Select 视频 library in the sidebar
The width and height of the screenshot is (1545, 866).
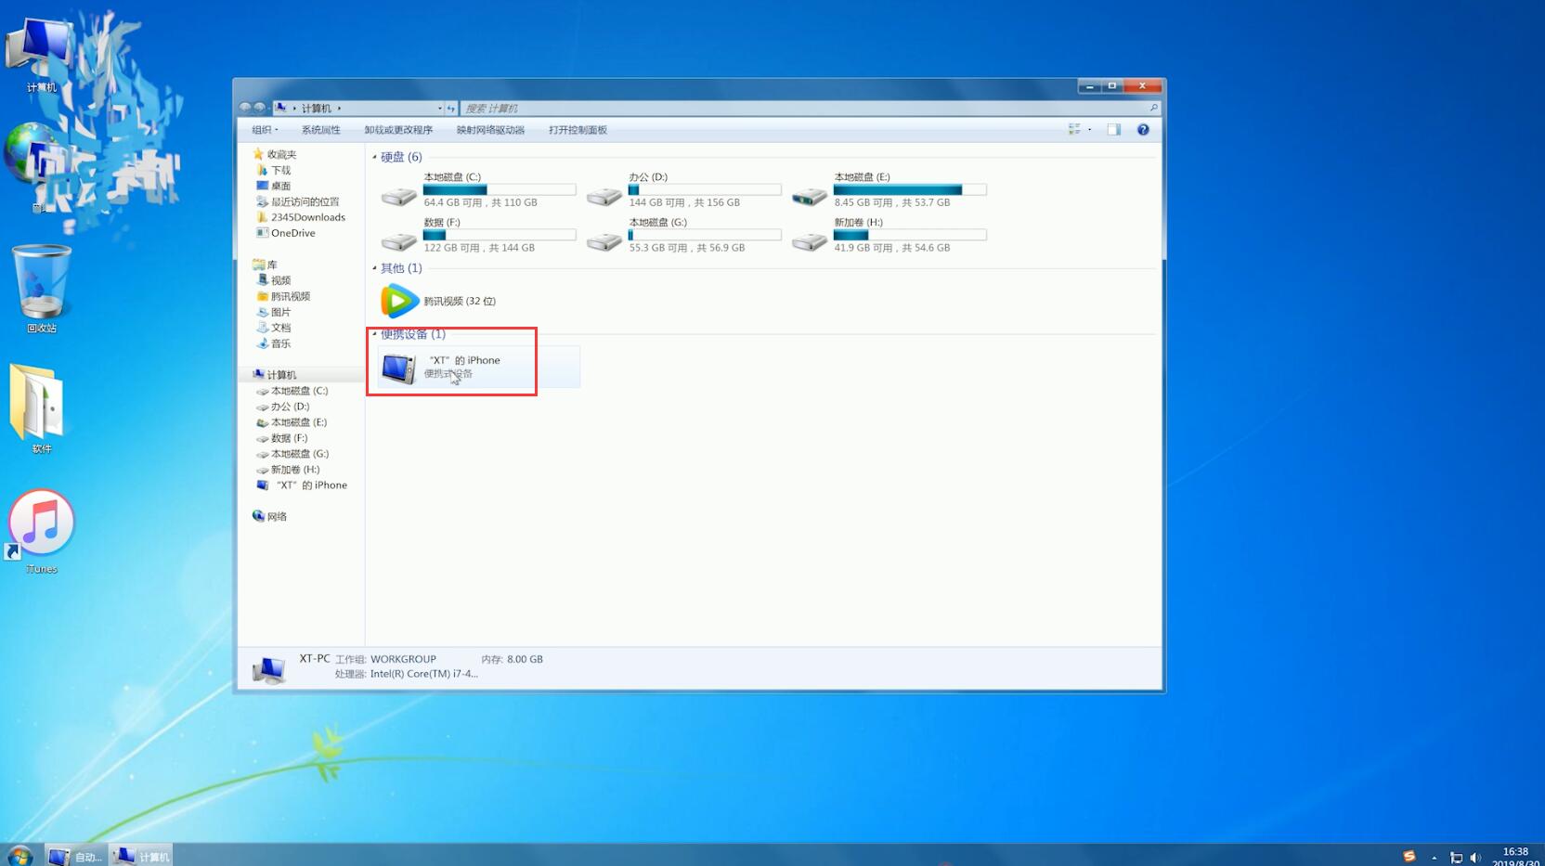pyautogui.click(x=280, y=280)
